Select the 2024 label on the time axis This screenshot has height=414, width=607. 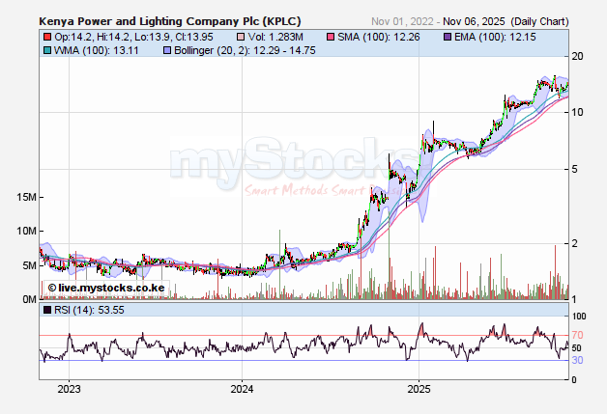click(x=242, y=390)
